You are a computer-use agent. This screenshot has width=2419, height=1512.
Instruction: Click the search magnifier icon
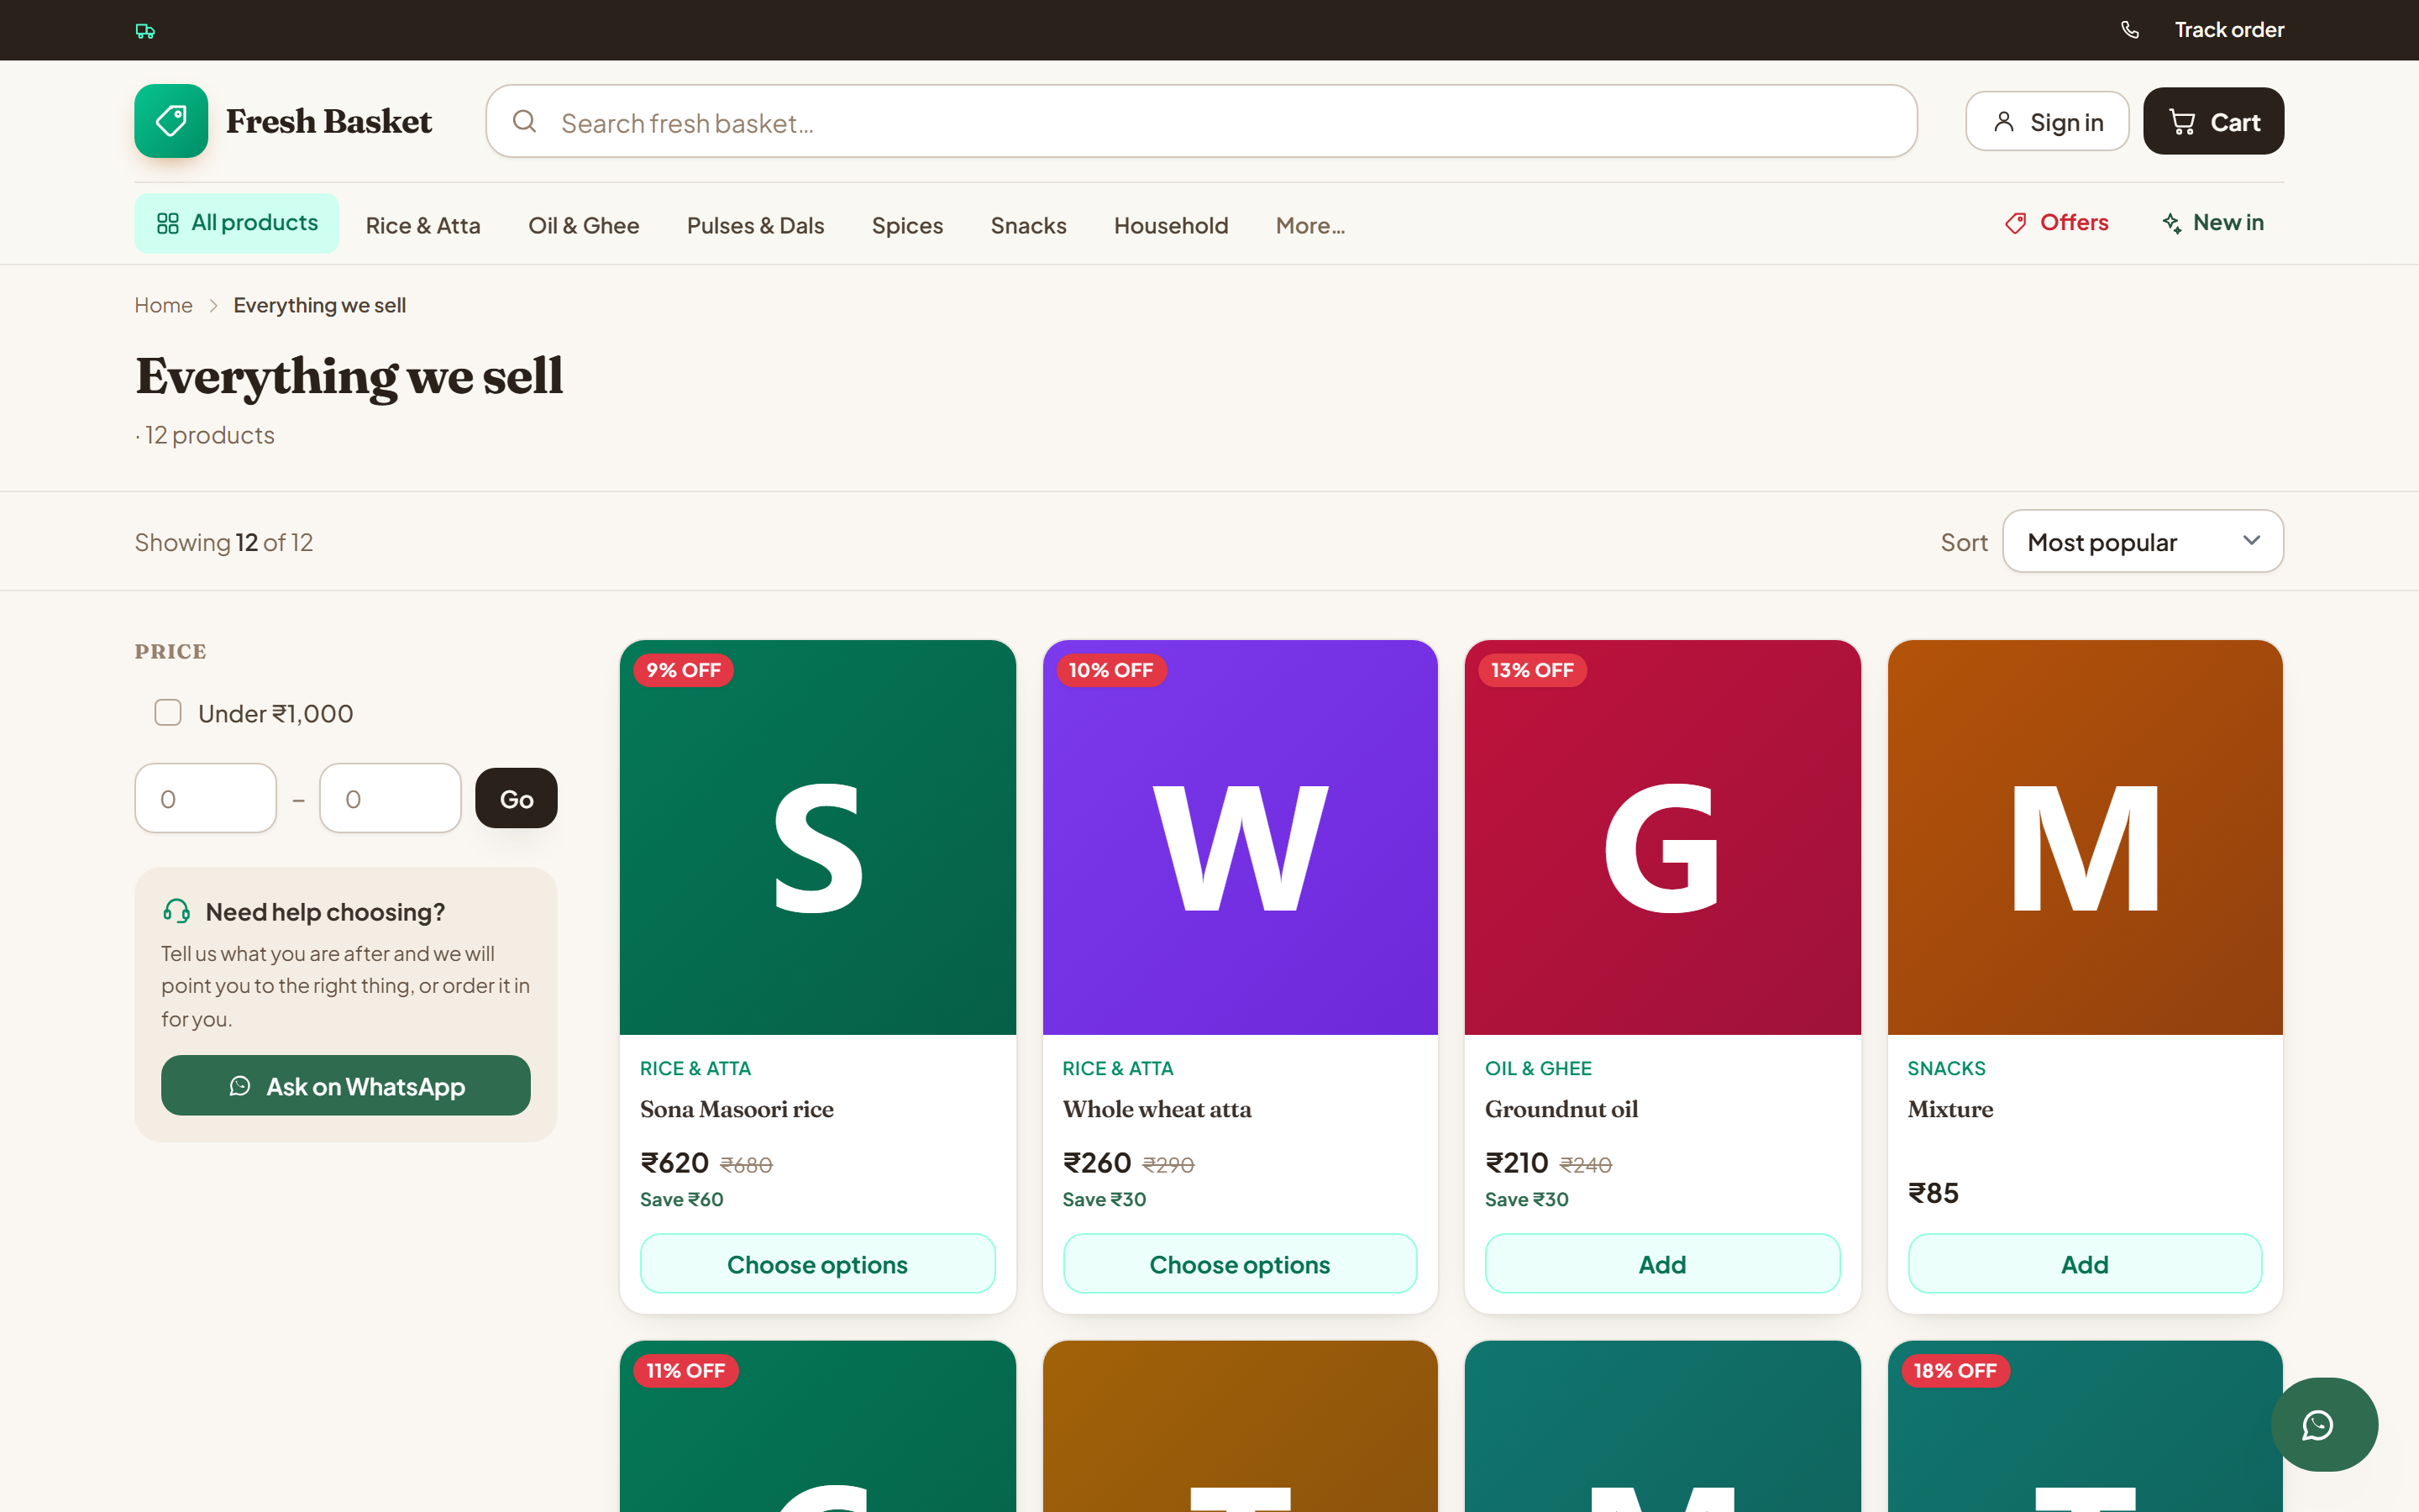pyautogui.click(x=524, y=122)
